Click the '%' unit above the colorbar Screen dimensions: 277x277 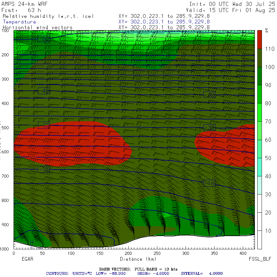267,31
